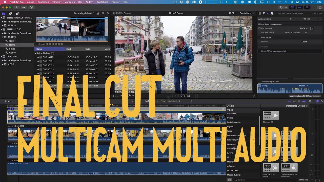Open the Ohne abgelehnte filter dropdown
The width and height of the screenshot is (324, 182).
pyautogui.click(x=84, y=13)
